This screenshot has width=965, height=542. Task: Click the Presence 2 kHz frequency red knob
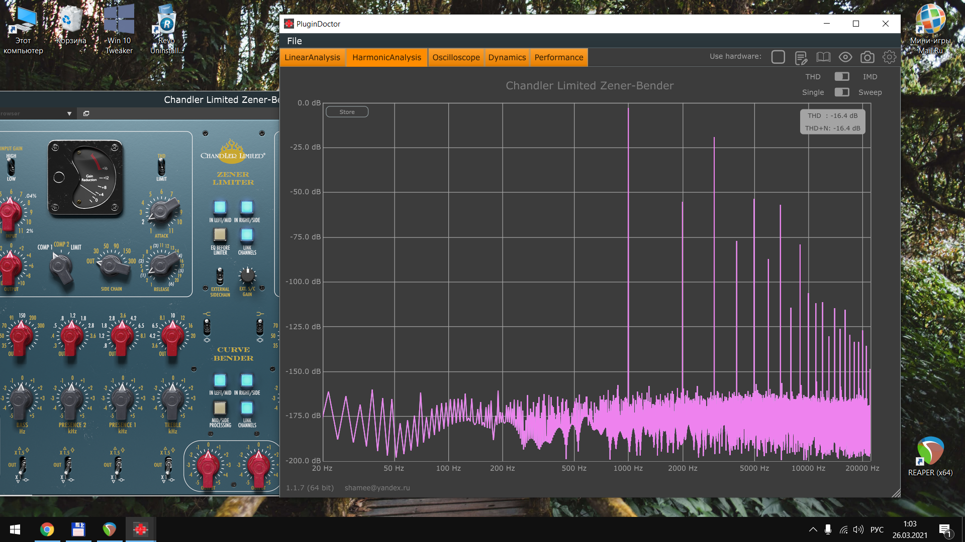coord(71,338)
